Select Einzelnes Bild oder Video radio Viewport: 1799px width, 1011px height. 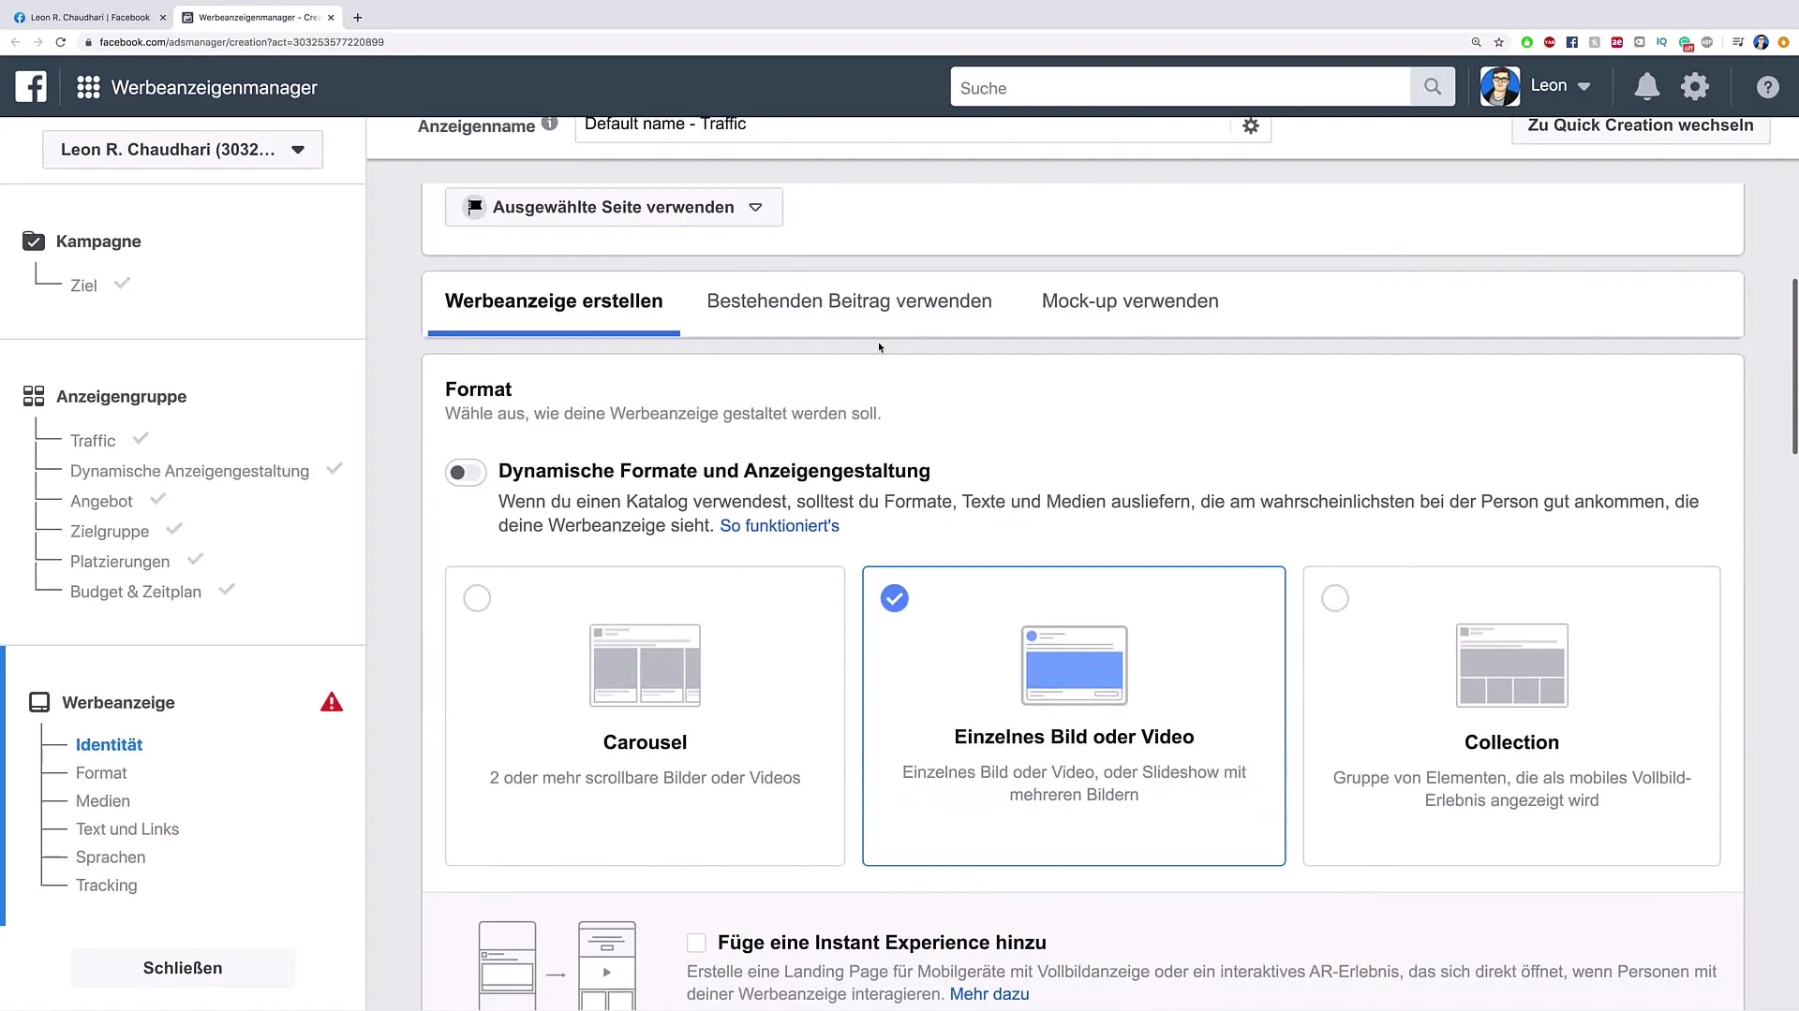pyautogui.click(x=895, y=598)
